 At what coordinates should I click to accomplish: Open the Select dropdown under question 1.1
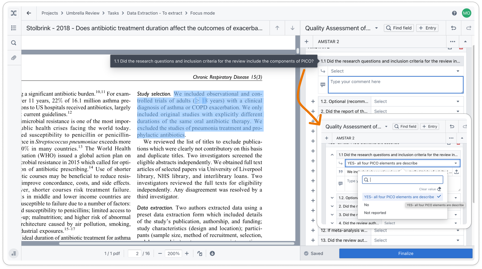pyautogui.click(x=396, y=71)
